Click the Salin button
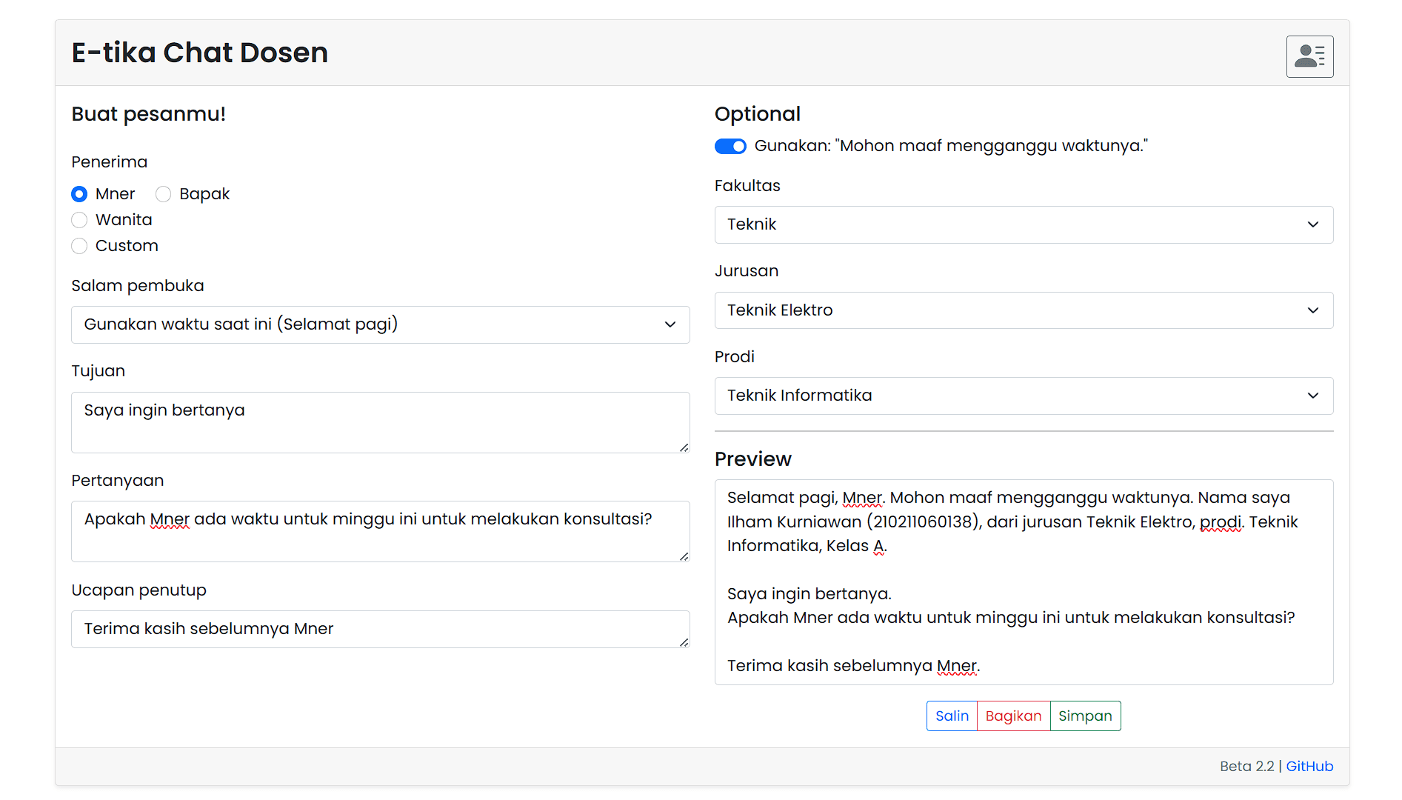The height and width of the screenshot is (800, 1402). coord(952,716)
